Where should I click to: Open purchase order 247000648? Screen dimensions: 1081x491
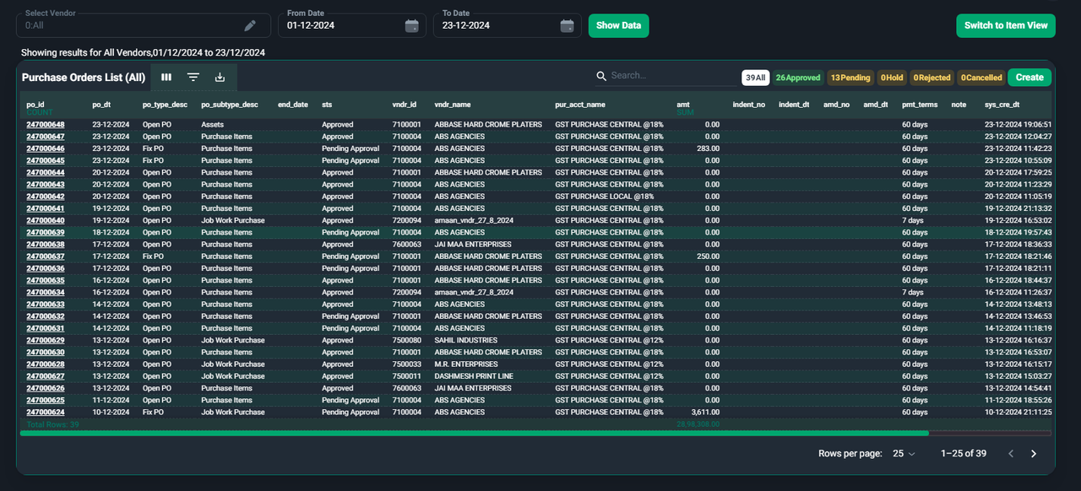click(x=46, y=125)
